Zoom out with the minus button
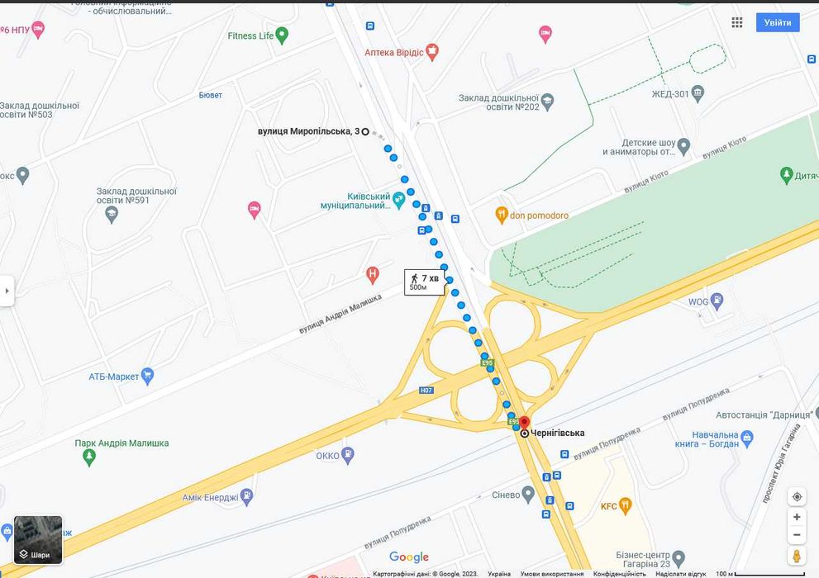Screen dimensions: 819x578 797,535
